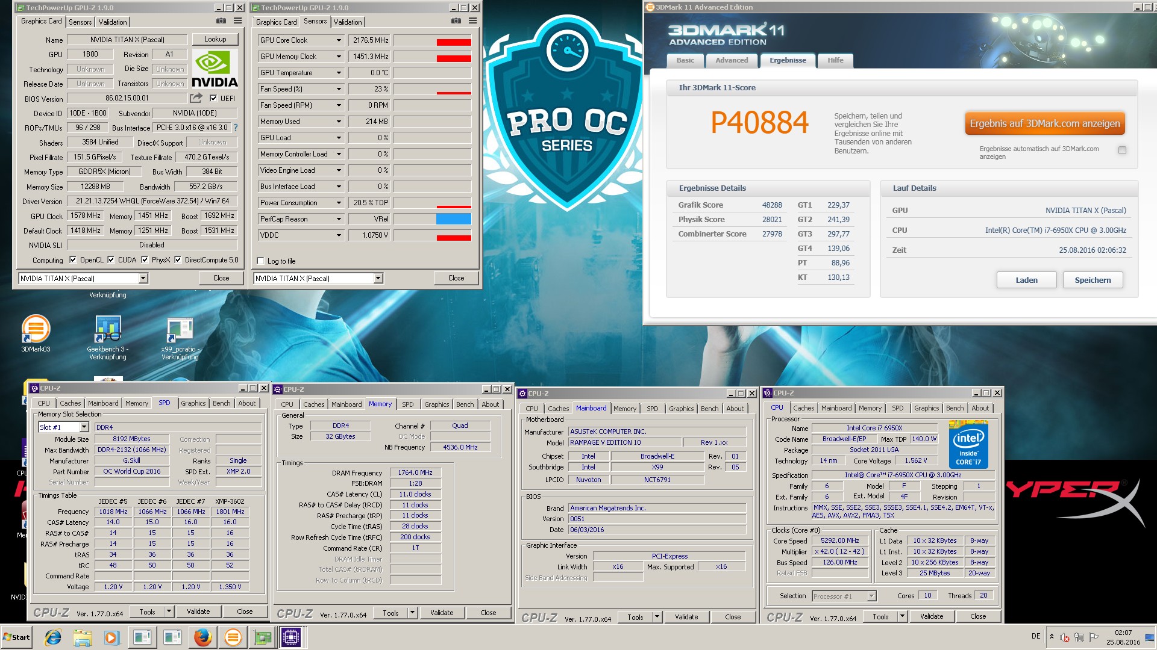Switch to Caches tab in CPU-Z CPU window
1157x650 pixels.
point(803,408)
